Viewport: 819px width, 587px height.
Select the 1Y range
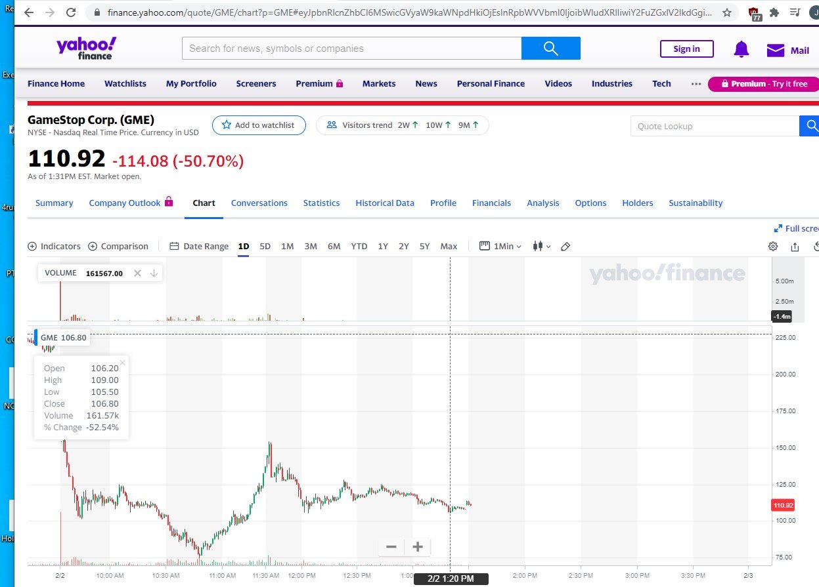(383, 247)
